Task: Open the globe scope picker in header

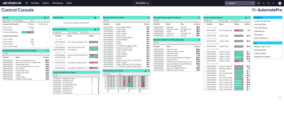Action: (258, 3)
